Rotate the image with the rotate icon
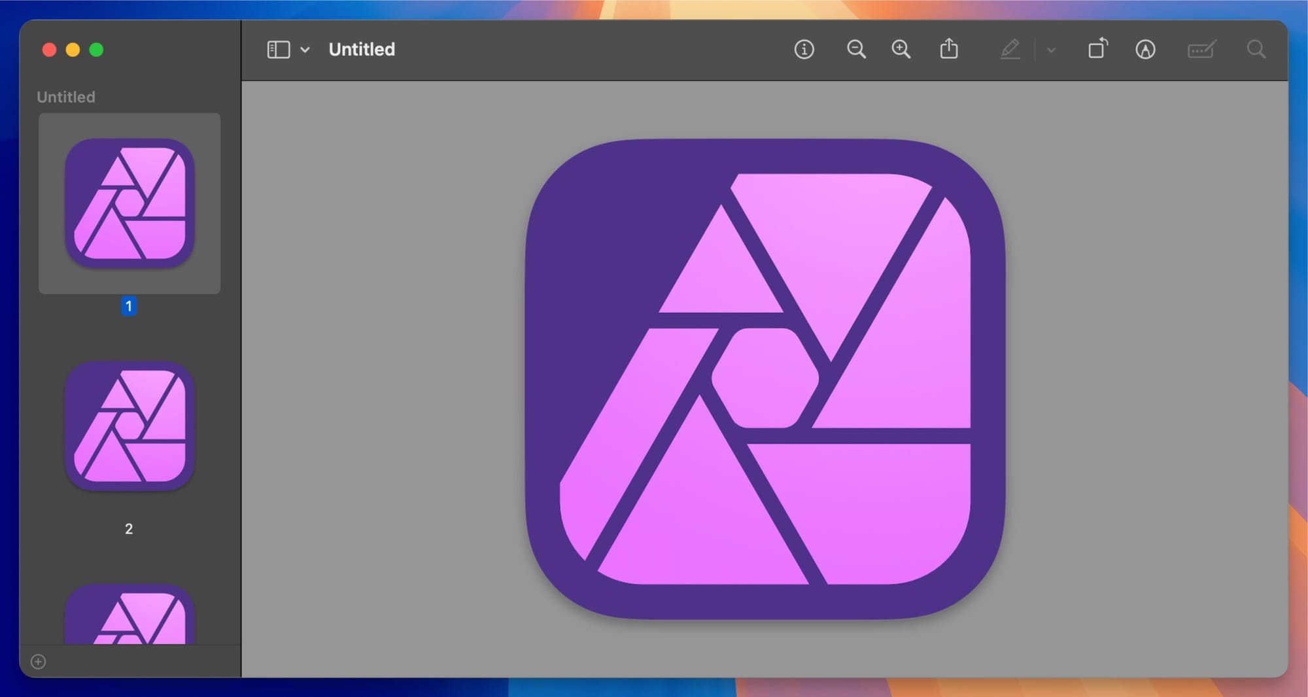1308x697 pixels. (x=1097, y=49)
